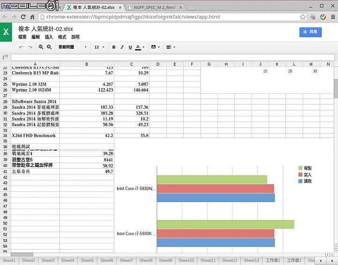
Task: Bookmark this page with the star
Action: click(x=303, y=17)
